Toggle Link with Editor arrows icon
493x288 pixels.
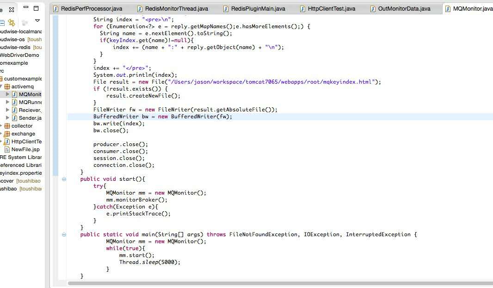[12, 22]
